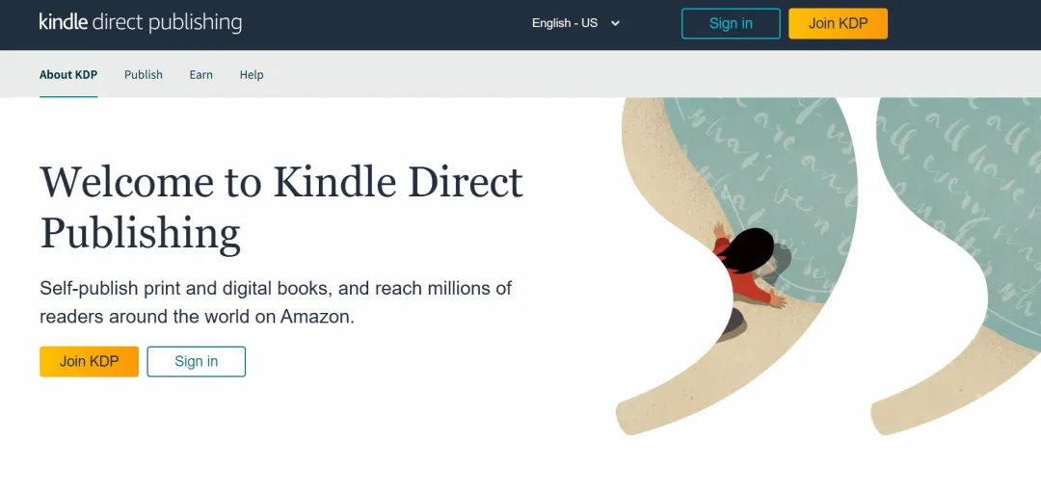
Task: Select the word 'Self-publish' in the tagline
Action: [89, 289]
